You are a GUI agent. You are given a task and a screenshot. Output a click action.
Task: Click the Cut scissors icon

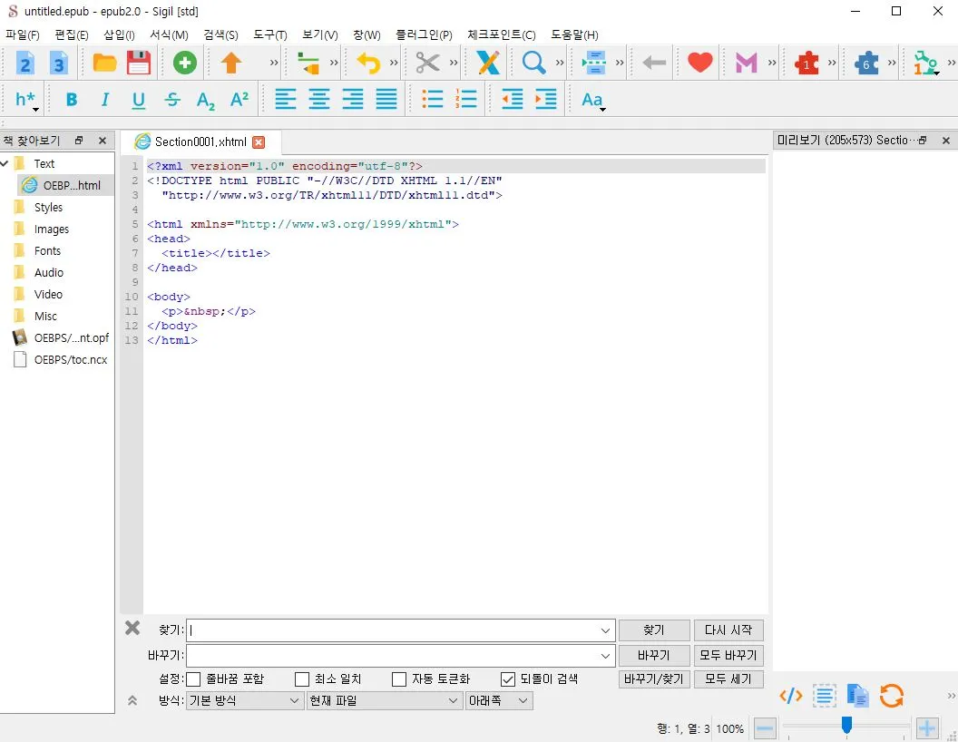pos(427,63)
